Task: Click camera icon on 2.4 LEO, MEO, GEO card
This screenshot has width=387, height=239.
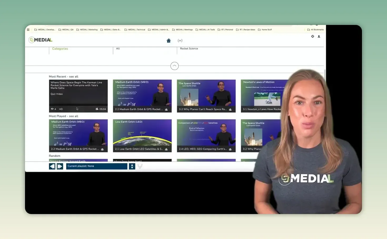Action: tap(230, 149)
